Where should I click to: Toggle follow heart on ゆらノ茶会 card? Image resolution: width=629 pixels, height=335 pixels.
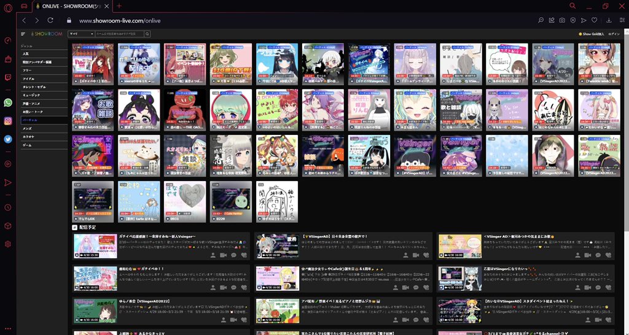click(x=244, y=320)
